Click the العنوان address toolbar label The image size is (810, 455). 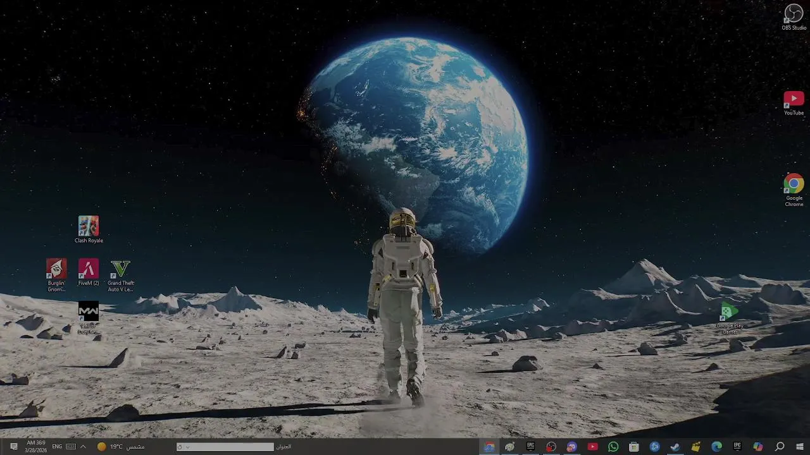click(x=283, y=447)
